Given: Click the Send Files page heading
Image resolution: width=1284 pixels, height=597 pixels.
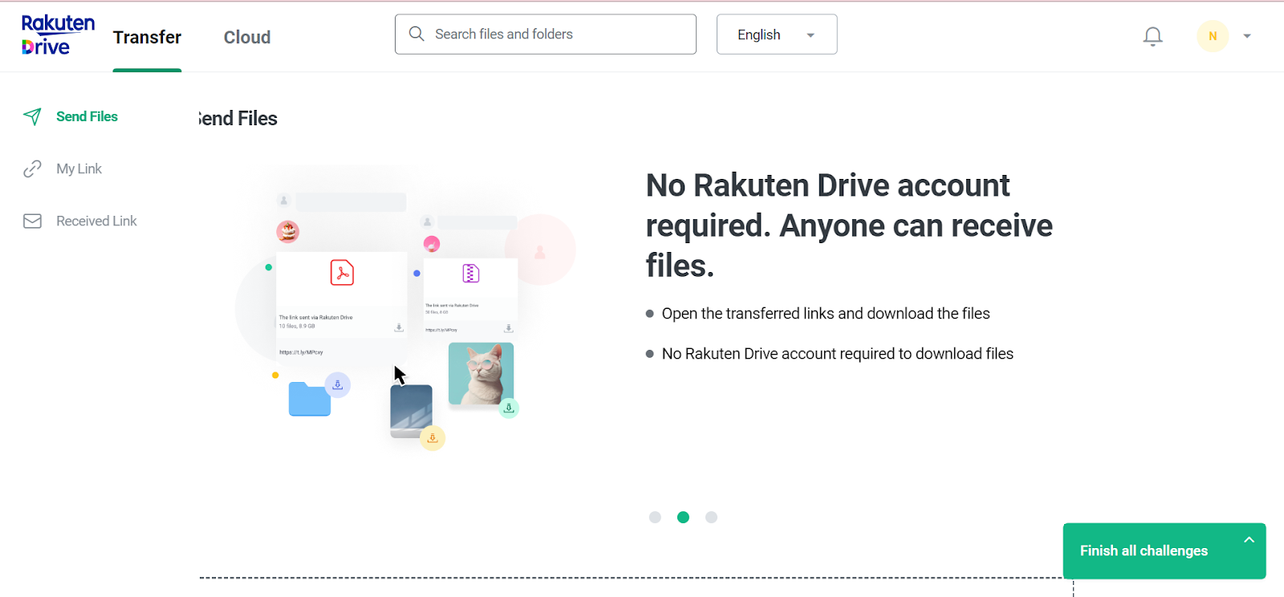Looking at the screenshot, I should pos(238,119).
